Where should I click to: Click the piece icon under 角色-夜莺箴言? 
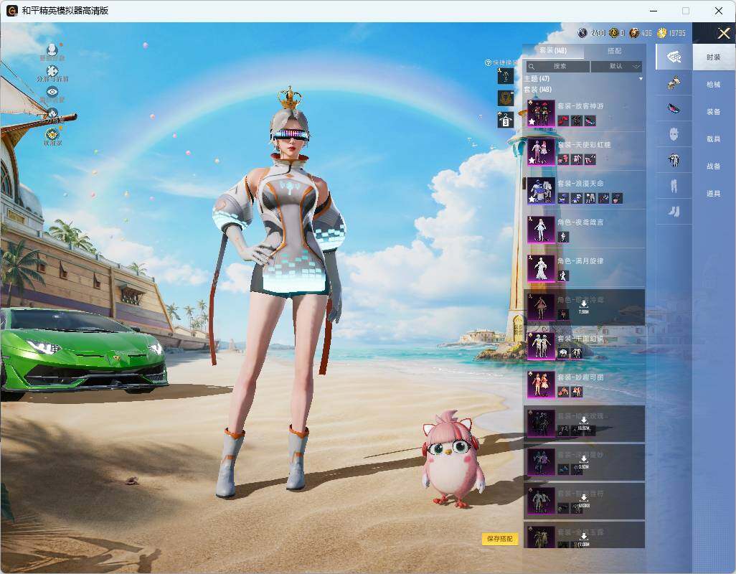563,237
